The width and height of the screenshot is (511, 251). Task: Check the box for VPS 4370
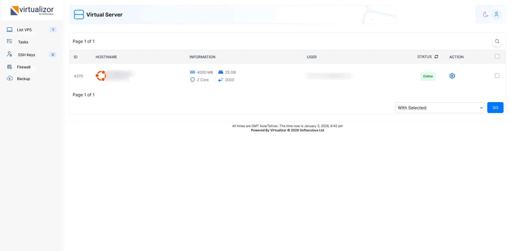coord(497,76)
